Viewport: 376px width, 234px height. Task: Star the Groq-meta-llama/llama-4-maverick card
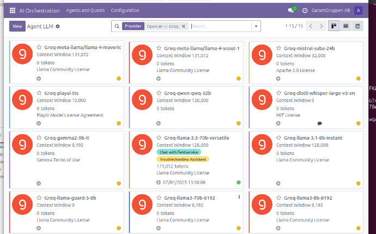click(39, 47)
